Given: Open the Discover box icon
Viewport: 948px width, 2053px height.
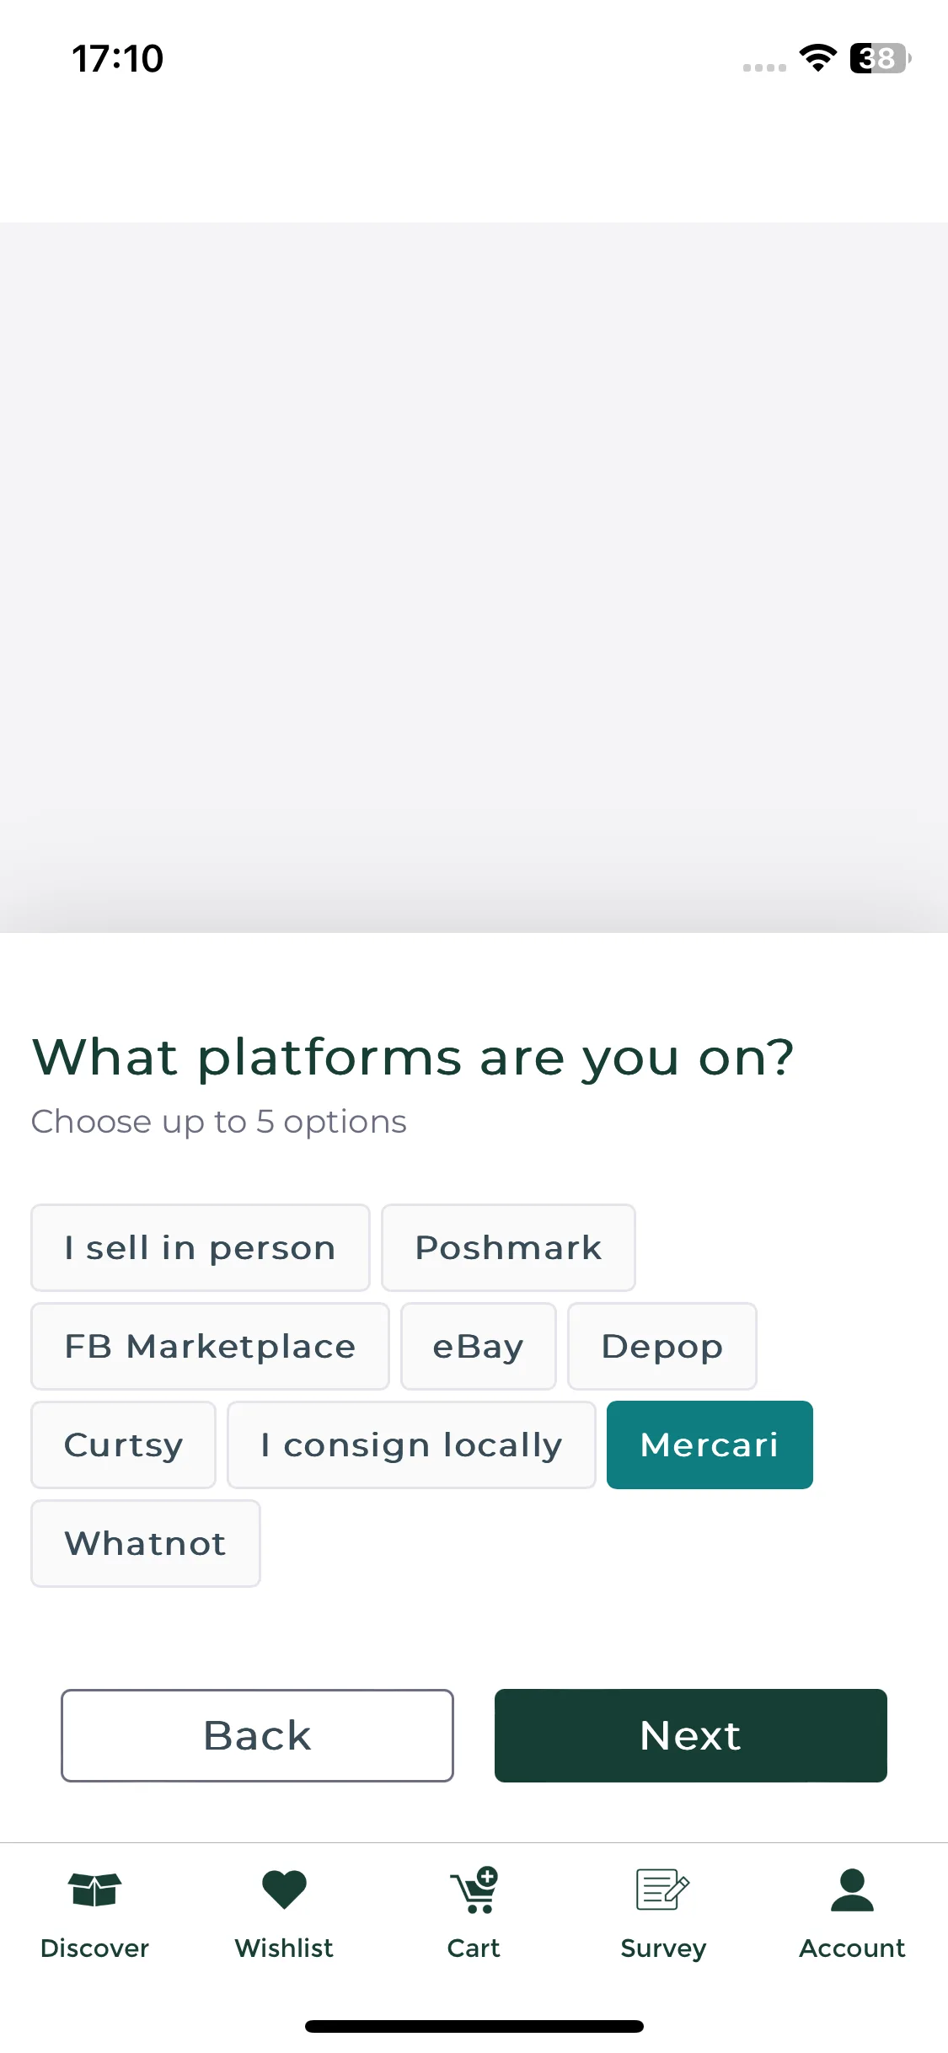Looking at the screenshot, I should point(94,1890).
